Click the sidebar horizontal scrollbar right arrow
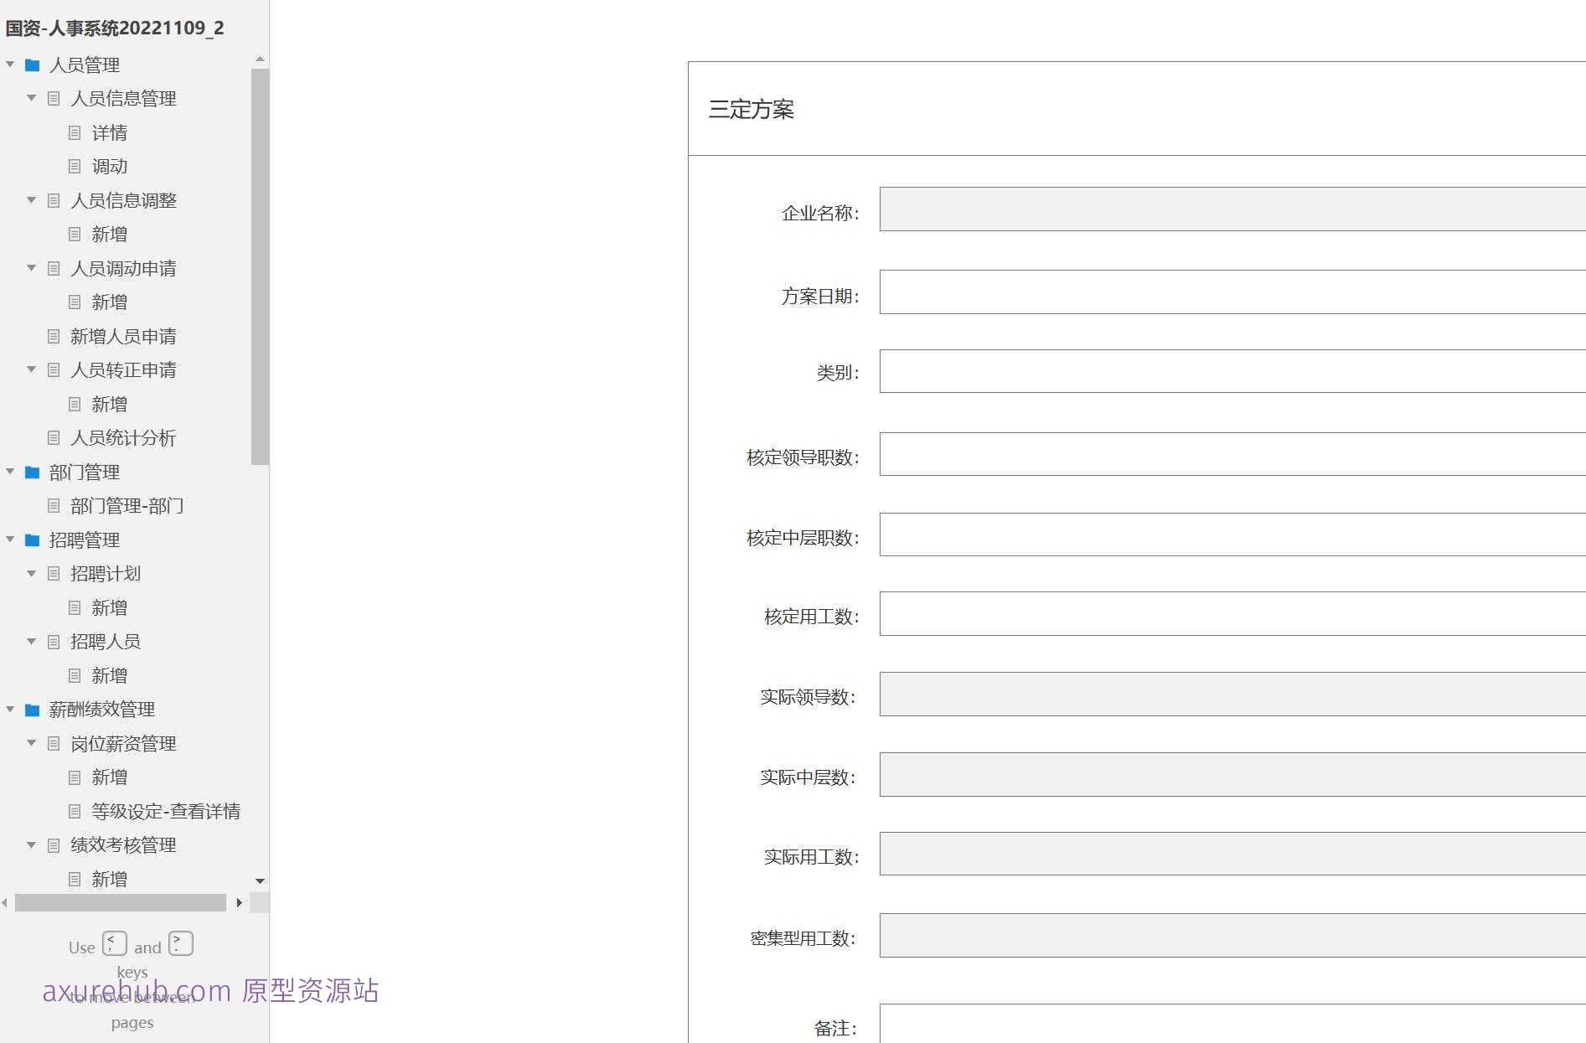Viewport: 1586px width, 1043px height. click(240, 903)
